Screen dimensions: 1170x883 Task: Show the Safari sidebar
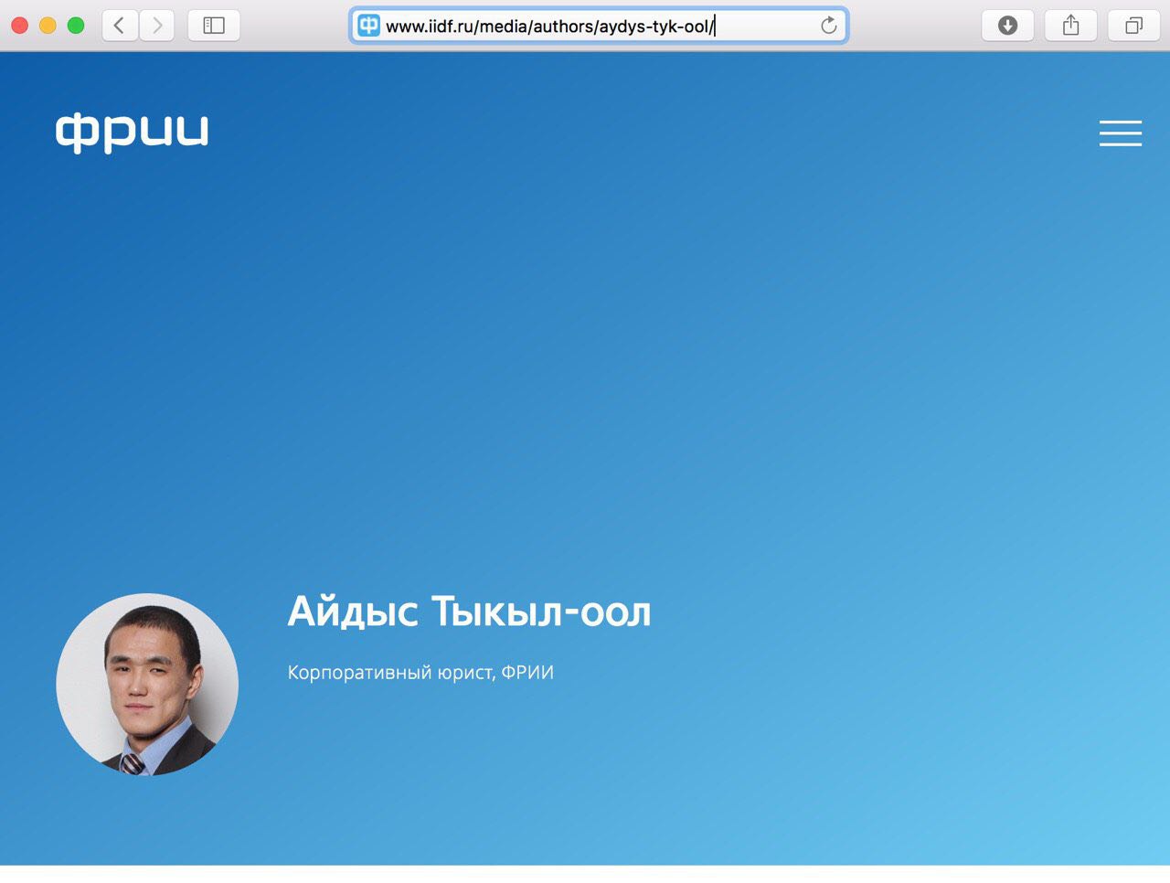214,26
